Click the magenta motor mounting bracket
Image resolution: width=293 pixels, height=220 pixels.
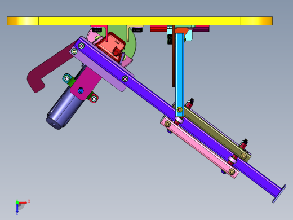point(86,83)
